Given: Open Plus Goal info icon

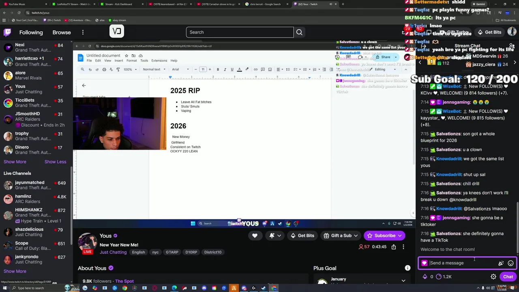Looking at the screenshot, I should click(x=407, y=268).
